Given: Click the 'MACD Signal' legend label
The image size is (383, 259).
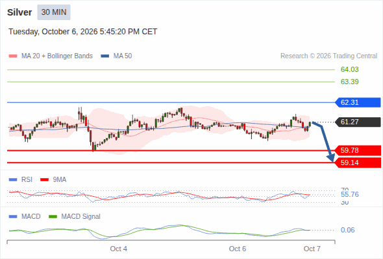Looking at the screenshot, I should [81, 216].
